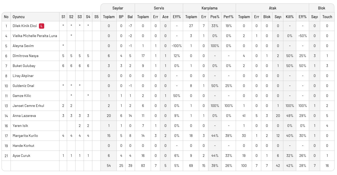Open Dimitrova Nasya's player entry
This screenshot has height=175, width=337.
pyautogui.click(x=26, y=56)
